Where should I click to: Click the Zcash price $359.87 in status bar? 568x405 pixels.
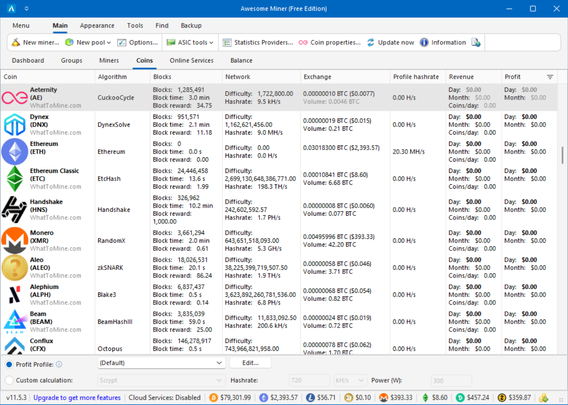click(520, 397)
